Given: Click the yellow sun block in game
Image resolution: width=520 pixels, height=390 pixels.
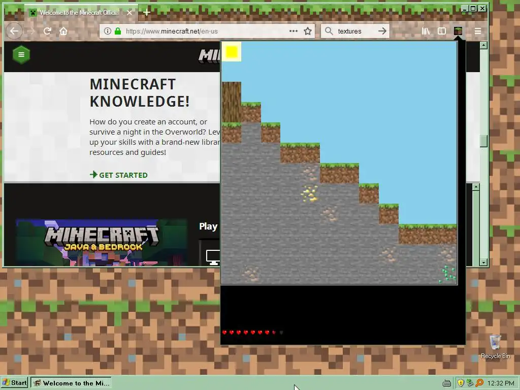Looking at the screenshot, I should [232, 52].
